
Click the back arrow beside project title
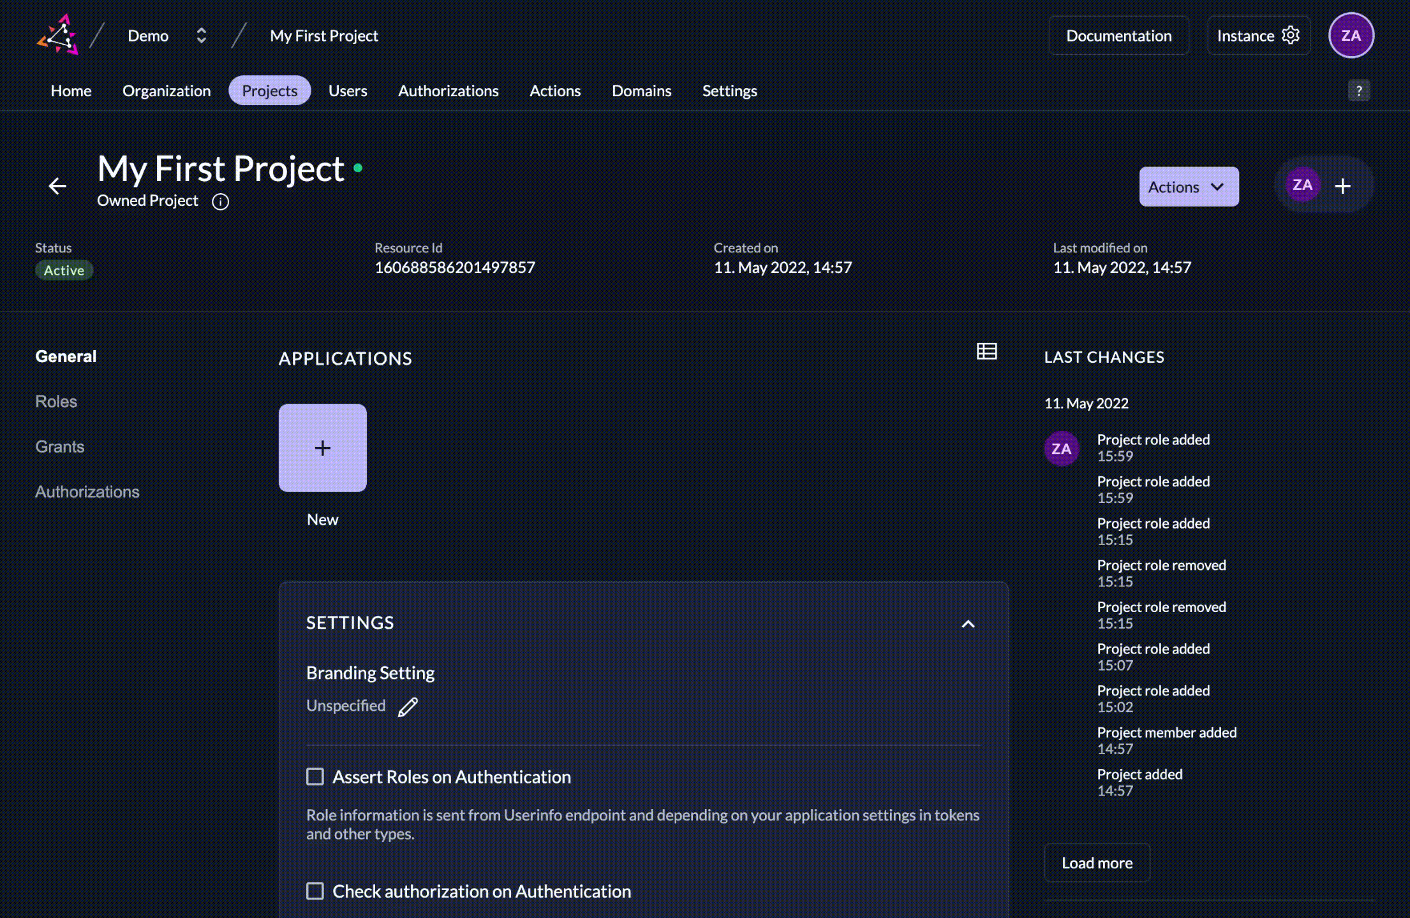[x=57, y=186]
